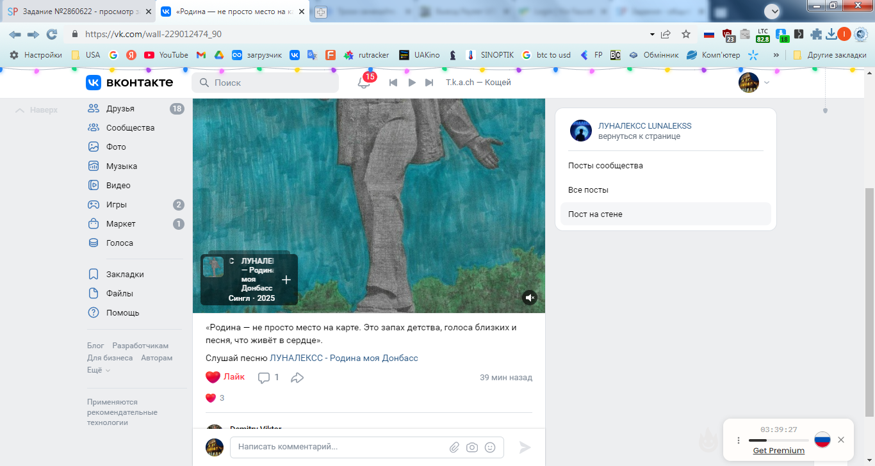
Task: Open the Разработчикам footer link
Action: coord(140,346)
